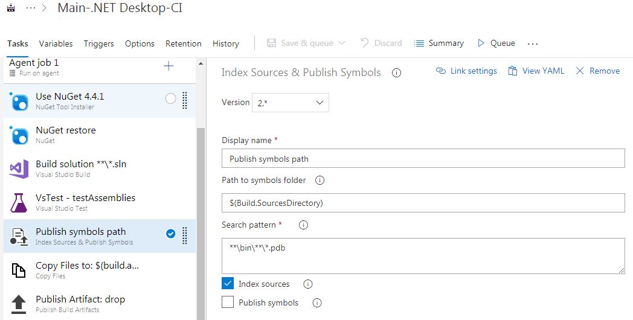Click the Summary list icon
The width and height of the screenshot is (633, 320).
(419, 43)
